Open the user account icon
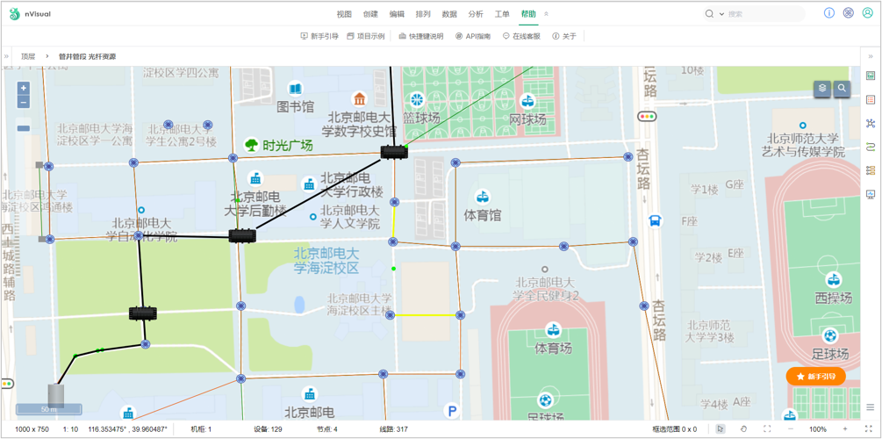The image size is (882, 439). pos(867,13)
